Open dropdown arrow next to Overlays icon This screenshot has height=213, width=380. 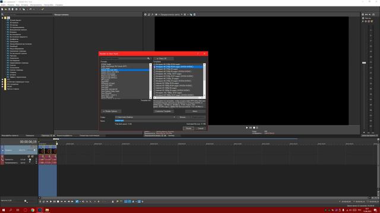(188, 14)
